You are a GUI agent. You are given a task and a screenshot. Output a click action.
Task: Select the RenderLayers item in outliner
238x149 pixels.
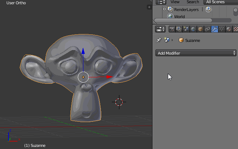click(x=186, y=10)
